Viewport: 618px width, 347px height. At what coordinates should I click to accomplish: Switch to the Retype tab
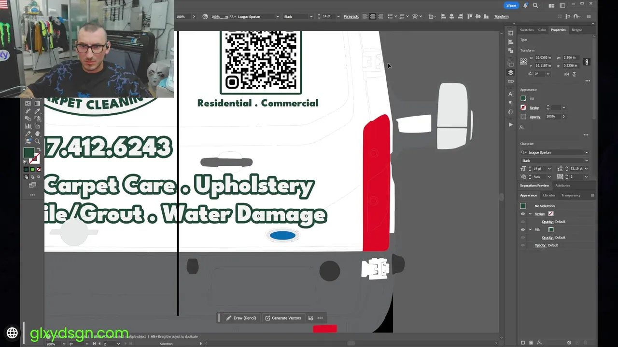[x=576, y=30]
